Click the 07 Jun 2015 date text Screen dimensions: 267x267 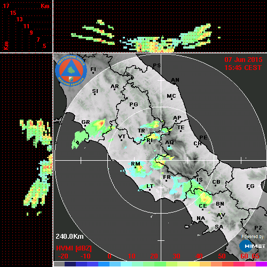click(244, 60)
